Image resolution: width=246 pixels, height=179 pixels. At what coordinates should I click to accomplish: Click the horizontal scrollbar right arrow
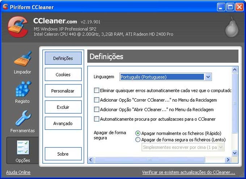tap(228, 160)
